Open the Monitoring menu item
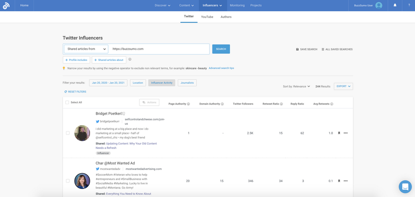Image resolution: width=415 pixels, height=197 pixels. click(237, 5)
